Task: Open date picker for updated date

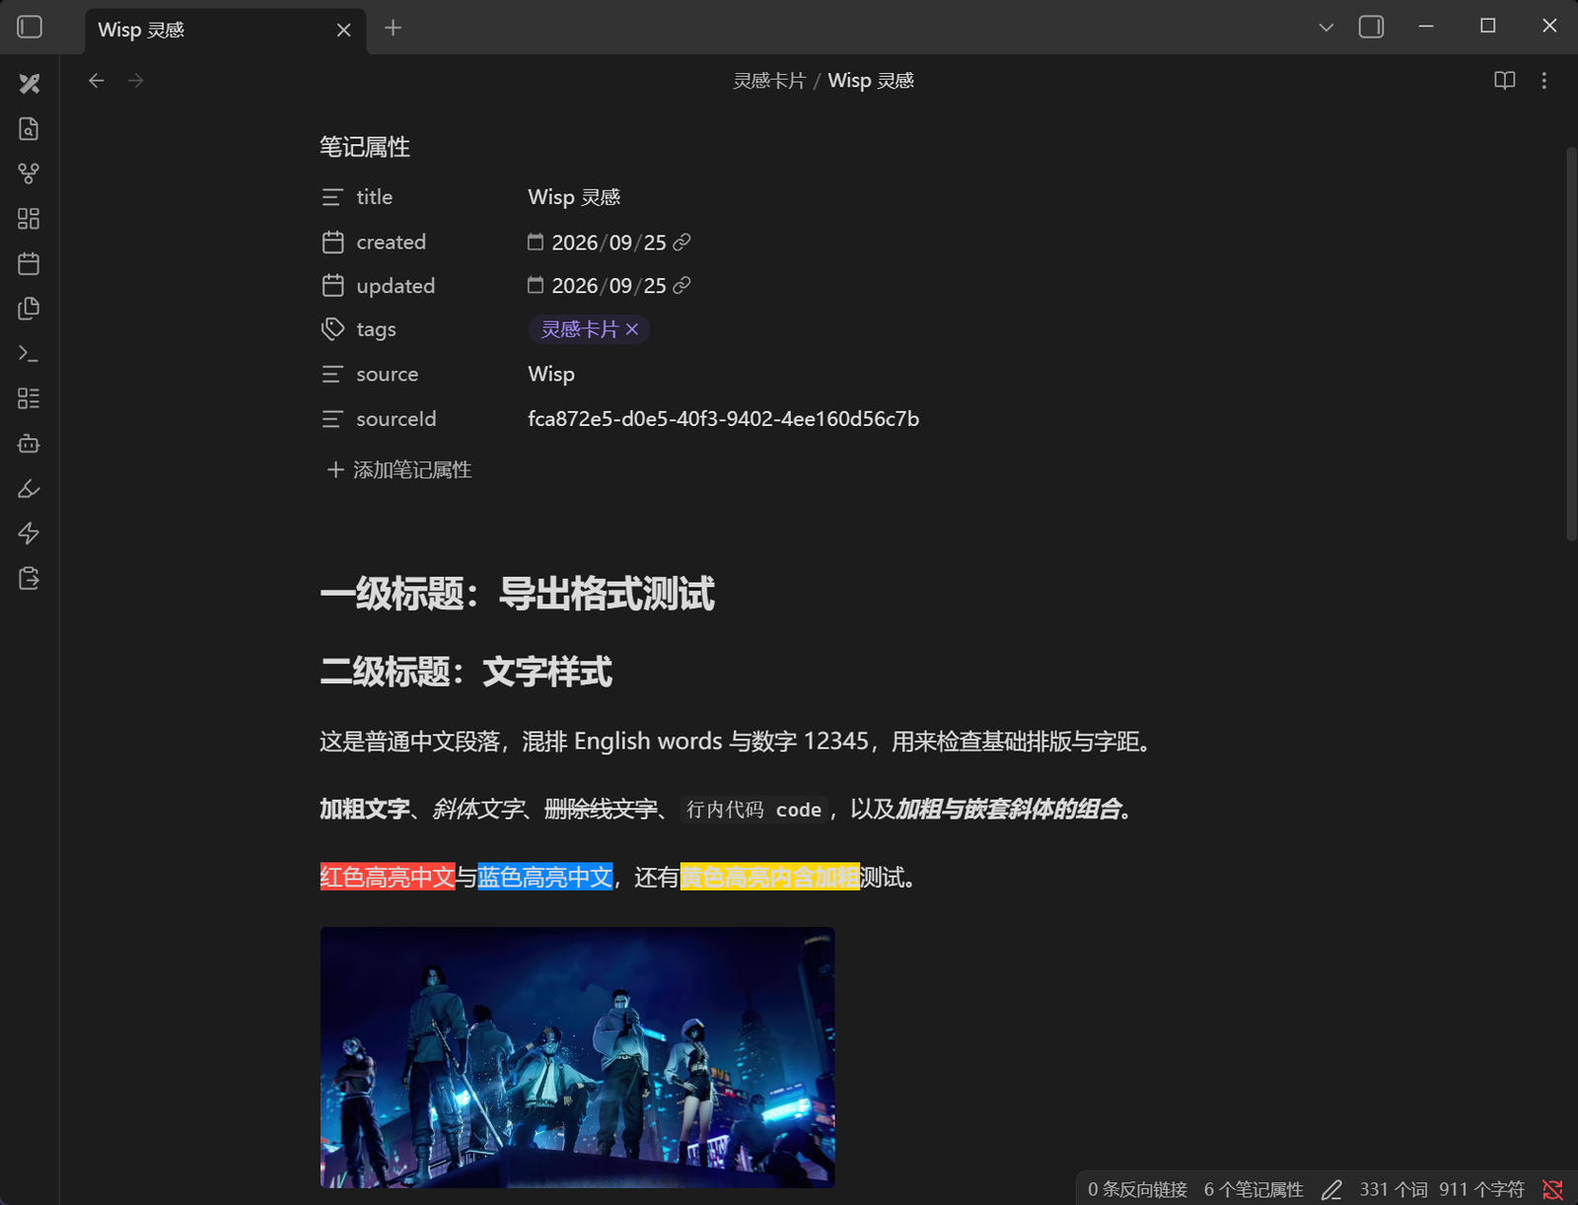Action: [x=536, y=285]
